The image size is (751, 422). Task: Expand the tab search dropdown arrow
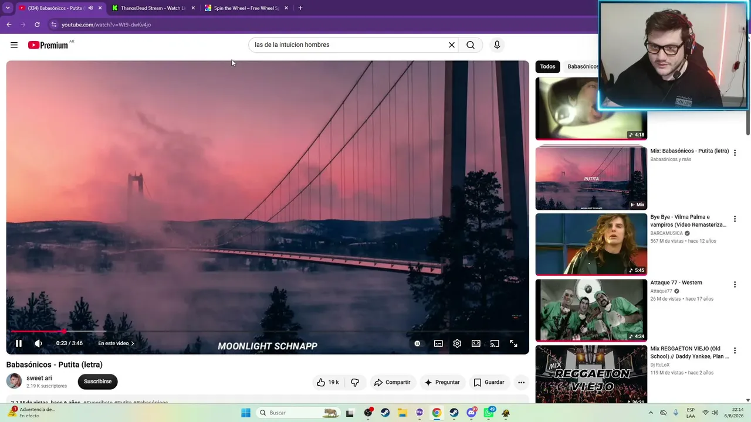pos(8,8)
